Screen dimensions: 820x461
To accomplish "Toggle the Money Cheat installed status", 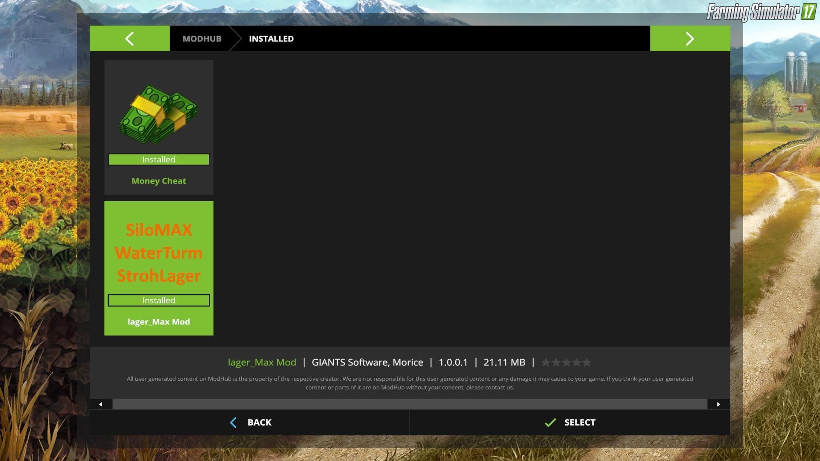I will pyautogui.click(x=158, y=159).
